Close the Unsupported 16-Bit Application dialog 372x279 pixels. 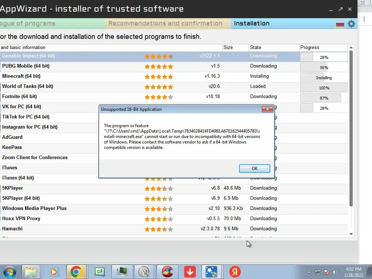tap(267, 109)
